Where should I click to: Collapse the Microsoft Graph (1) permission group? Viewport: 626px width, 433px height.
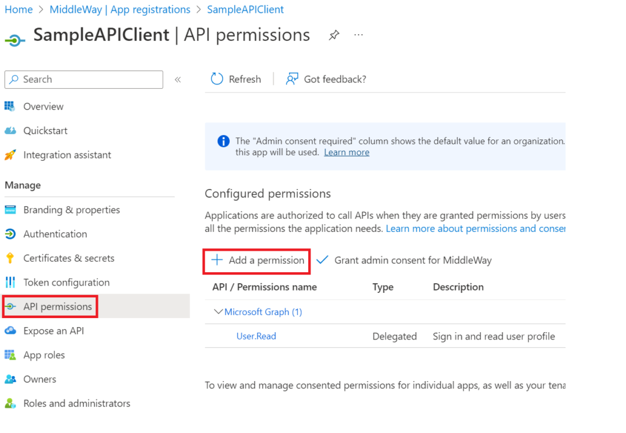click(x=218, y=312)
